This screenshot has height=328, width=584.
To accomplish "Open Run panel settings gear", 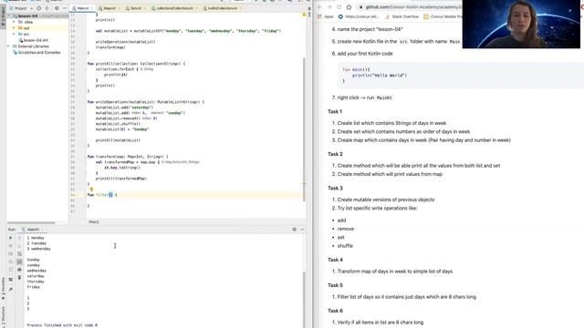I will click(x=294, y=230).
